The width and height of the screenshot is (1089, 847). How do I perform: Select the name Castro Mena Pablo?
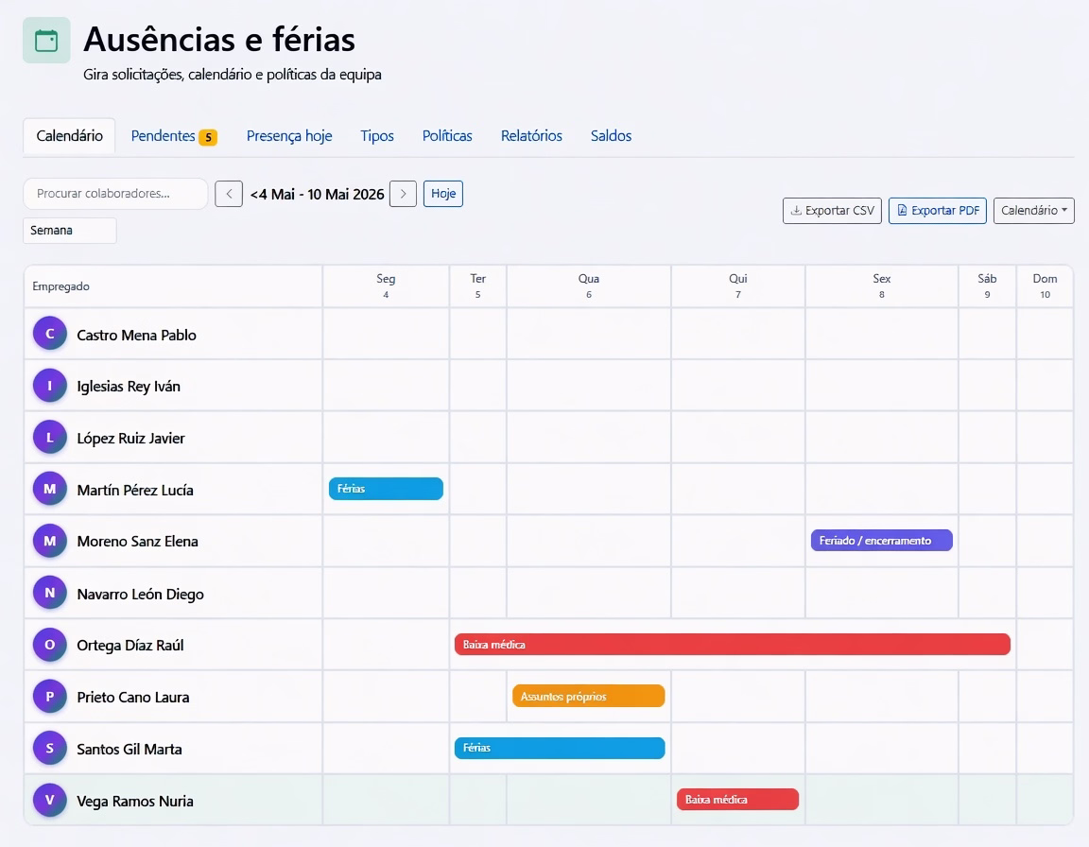137,336
